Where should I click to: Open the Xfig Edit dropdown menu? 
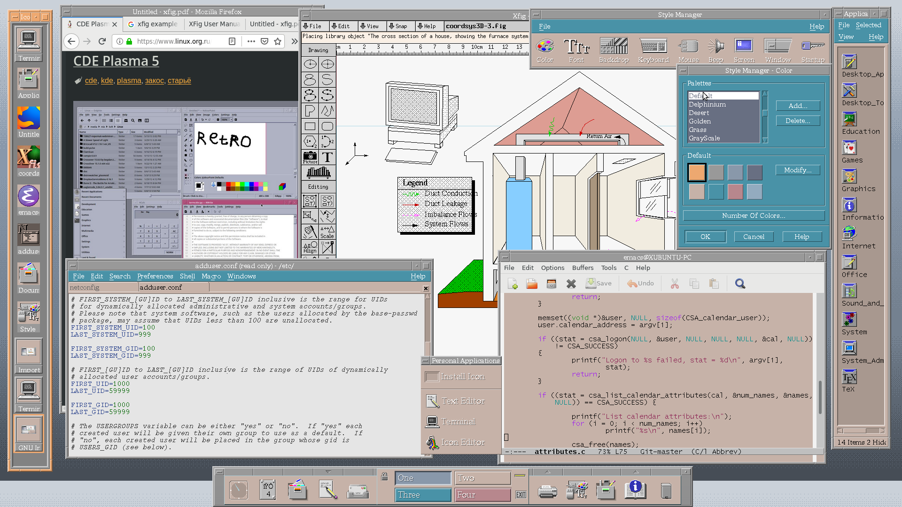click(x=341, y=26)
